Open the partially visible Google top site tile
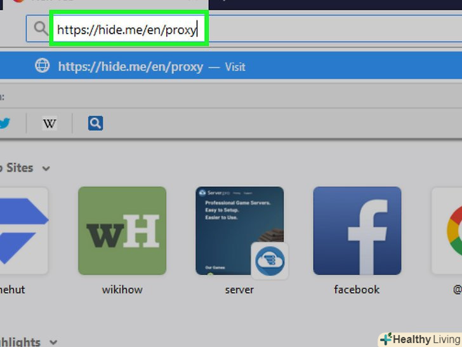 [447, 231]
